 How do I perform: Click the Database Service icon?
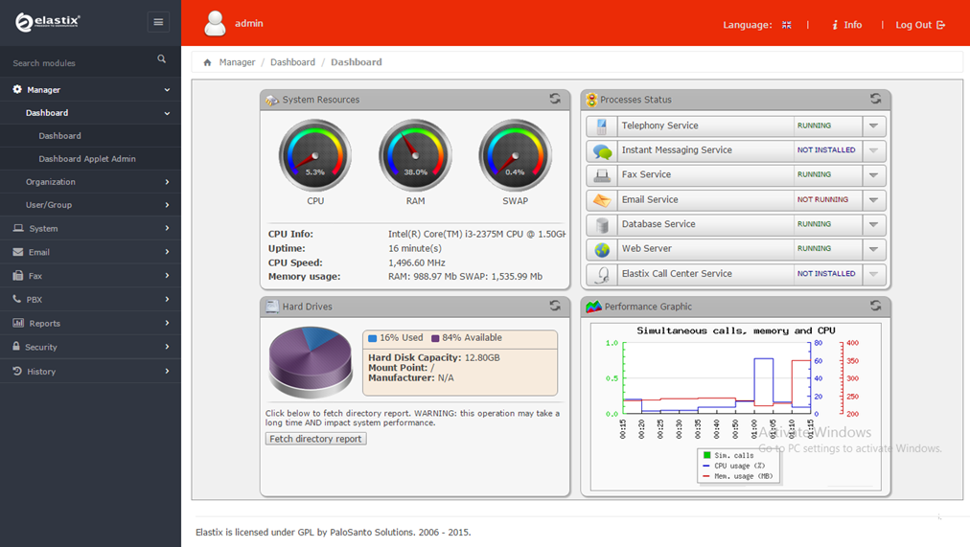602,225
